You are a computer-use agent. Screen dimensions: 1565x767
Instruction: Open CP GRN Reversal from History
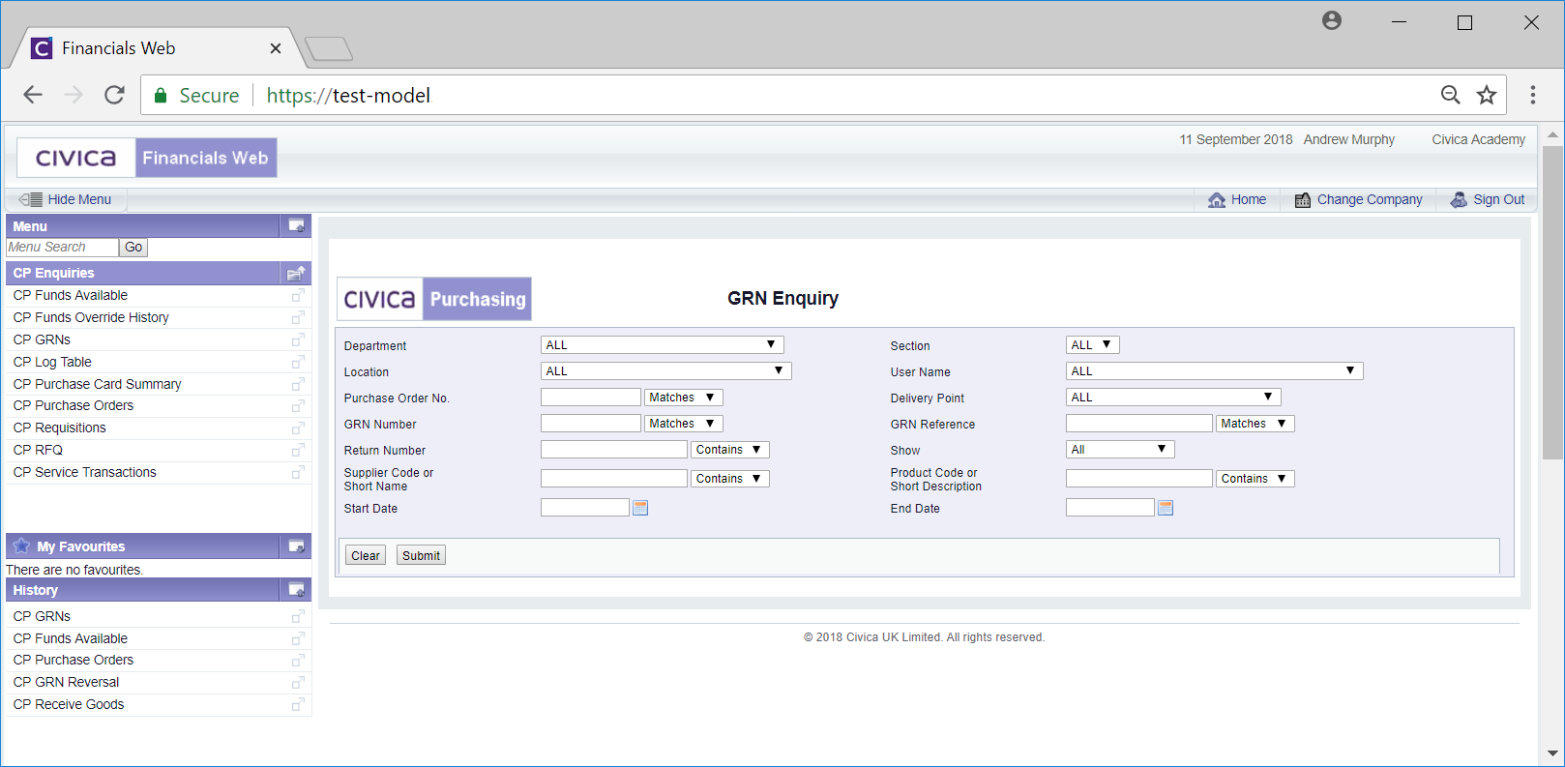click(x=66, y=682)
